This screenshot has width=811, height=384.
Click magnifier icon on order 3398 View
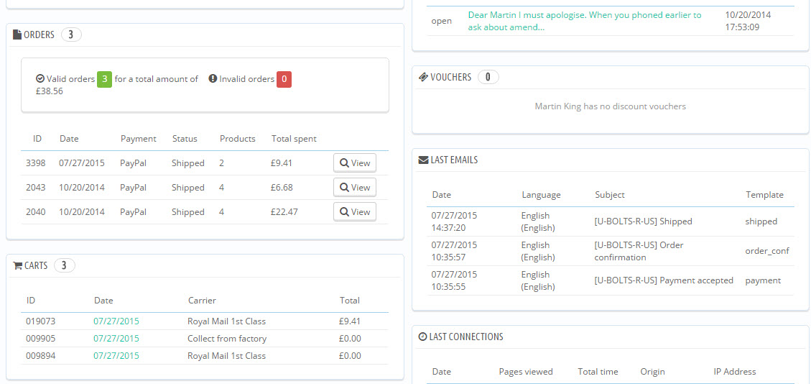pyautogui.click(x=344, y=163)
